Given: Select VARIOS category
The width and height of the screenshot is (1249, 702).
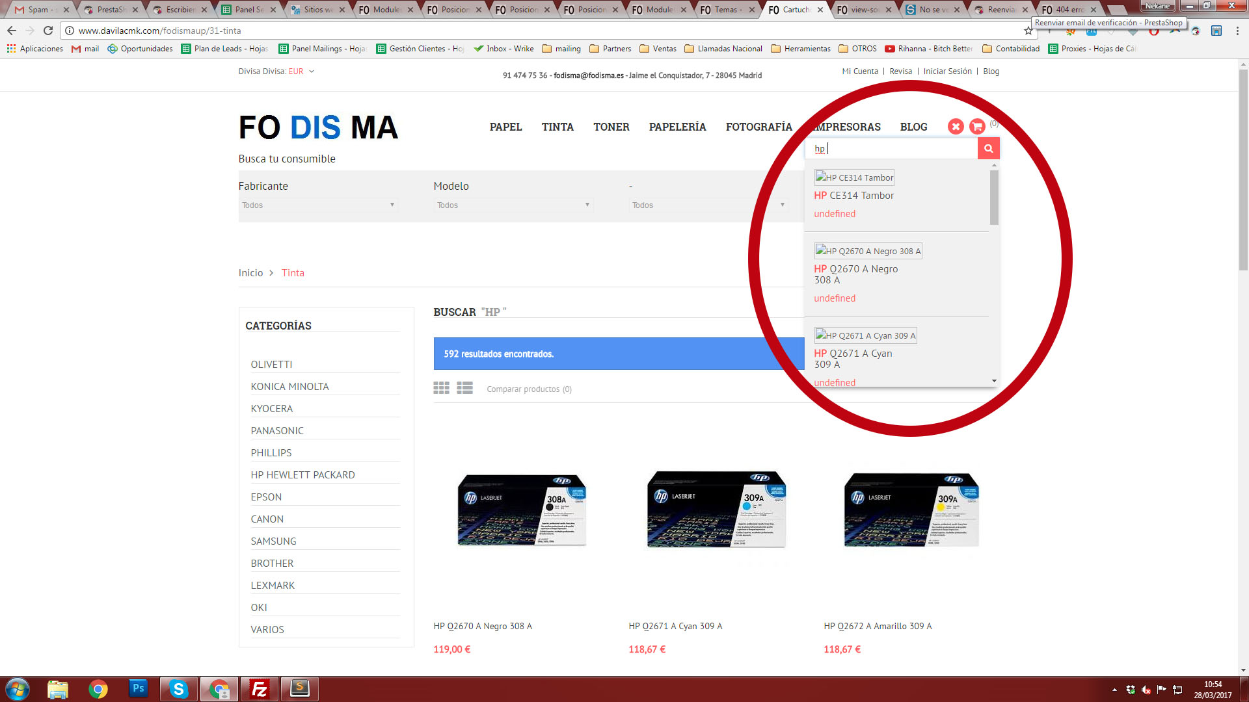Looking at the screenshot, I should coord(267,630).
